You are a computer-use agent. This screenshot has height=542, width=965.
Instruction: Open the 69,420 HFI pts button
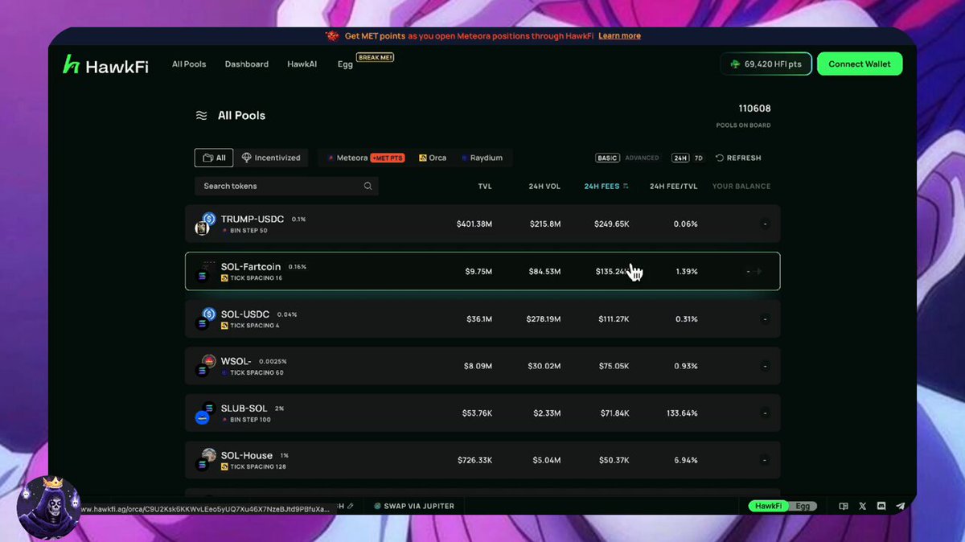click(766, 64)
